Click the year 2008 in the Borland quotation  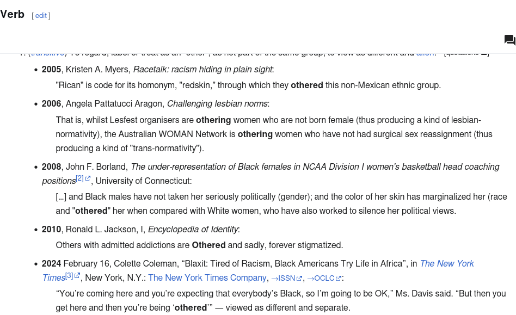pyautogui.click(x=51, y=166)
